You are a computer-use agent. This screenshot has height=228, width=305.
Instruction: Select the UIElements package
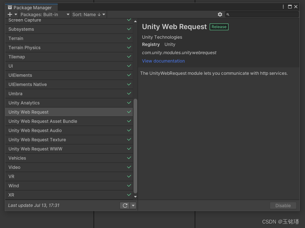[x=69, y=75]
